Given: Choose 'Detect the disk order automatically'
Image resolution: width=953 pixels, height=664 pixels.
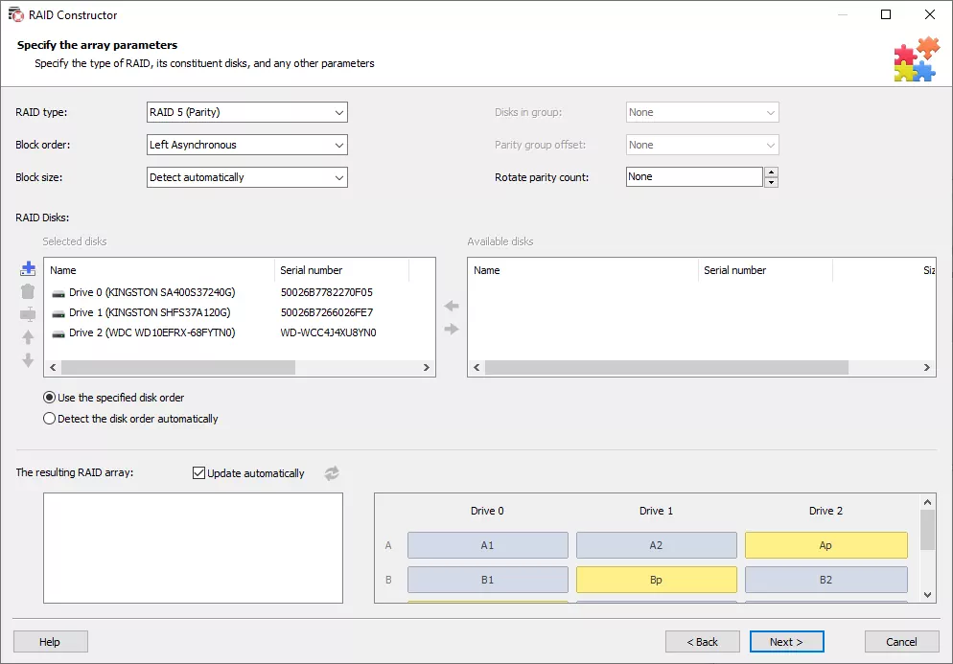Looking at the screenshot, I should (x=50, y=419).
